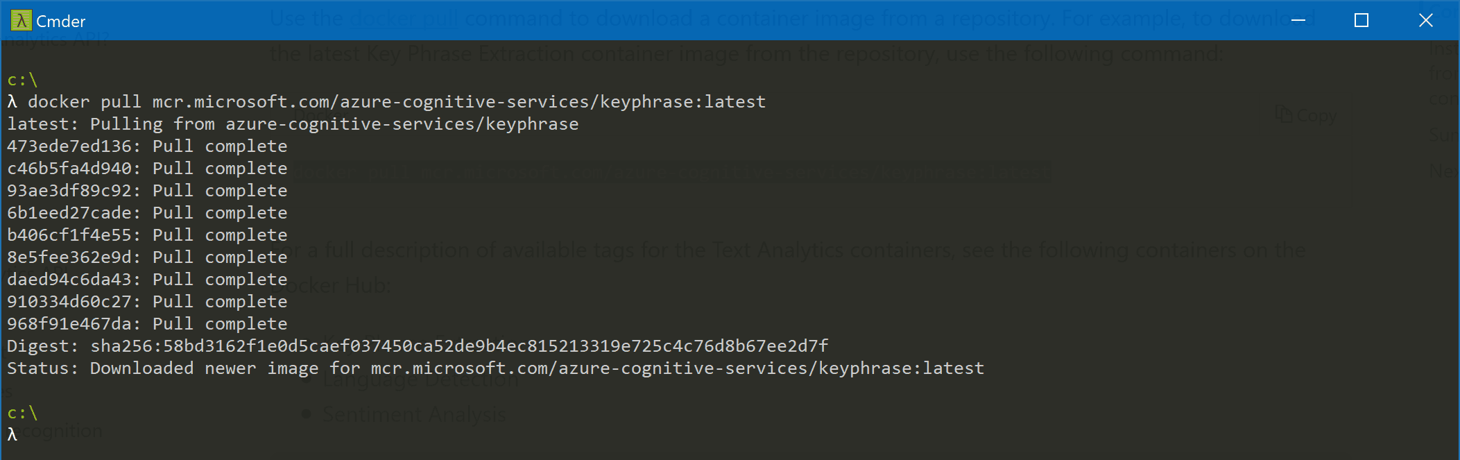Click the faded docker pull link in background
1460x460 pixels.
pos(404,18)
